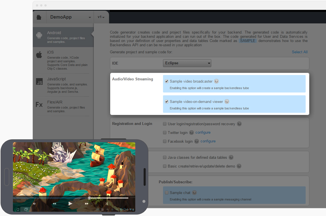The width and height of the screenshot is (326, 216).
Task: Select the Android tab label in sidebar
Action: (x=54, y=33)
